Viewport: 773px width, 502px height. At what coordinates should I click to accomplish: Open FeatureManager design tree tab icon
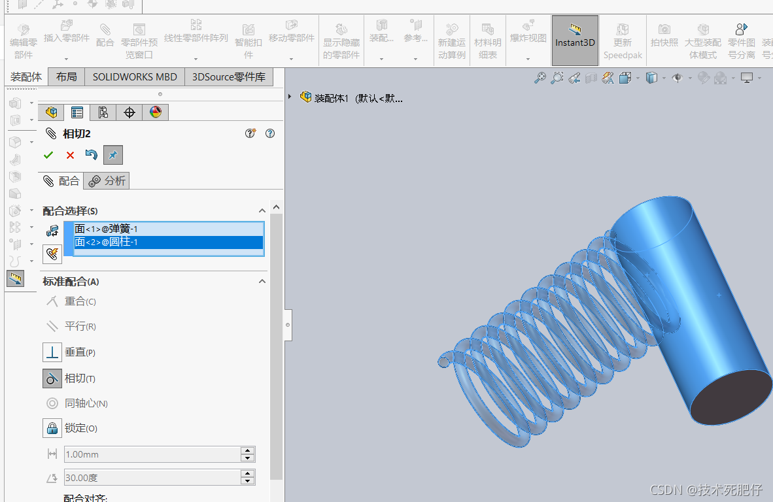51,112
